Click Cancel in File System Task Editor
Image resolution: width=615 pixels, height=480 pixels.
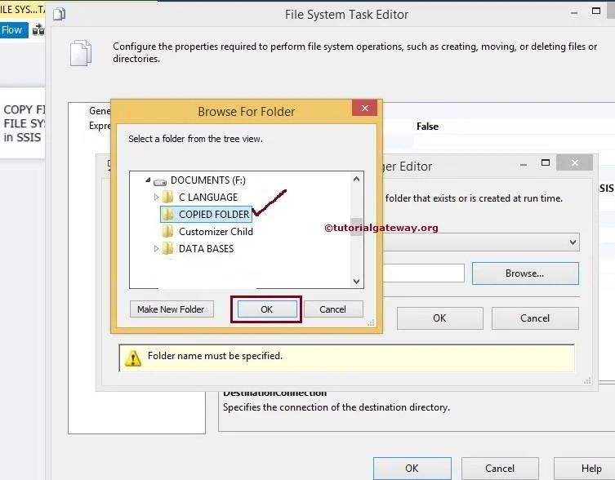pos(500,469)
